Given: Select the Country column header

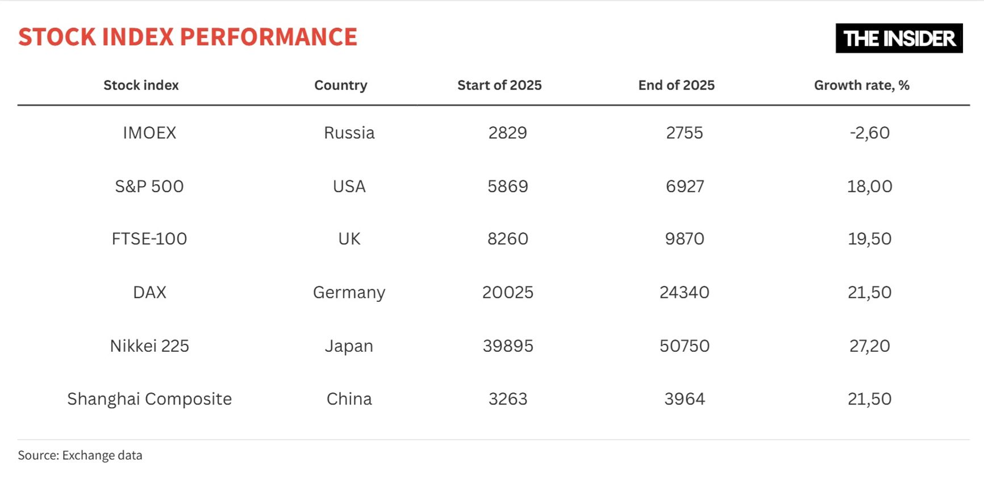Looking at the screenshot, I should click(x=340, y=85).
